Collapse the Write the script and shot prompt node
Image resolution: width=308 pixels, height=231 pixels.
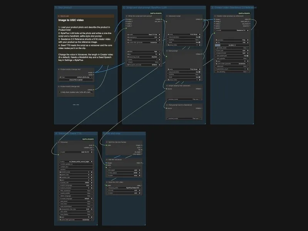point(127,16)
